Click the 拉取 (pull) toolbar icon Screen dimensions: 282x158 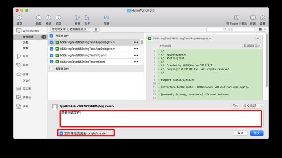coord(39,18)
